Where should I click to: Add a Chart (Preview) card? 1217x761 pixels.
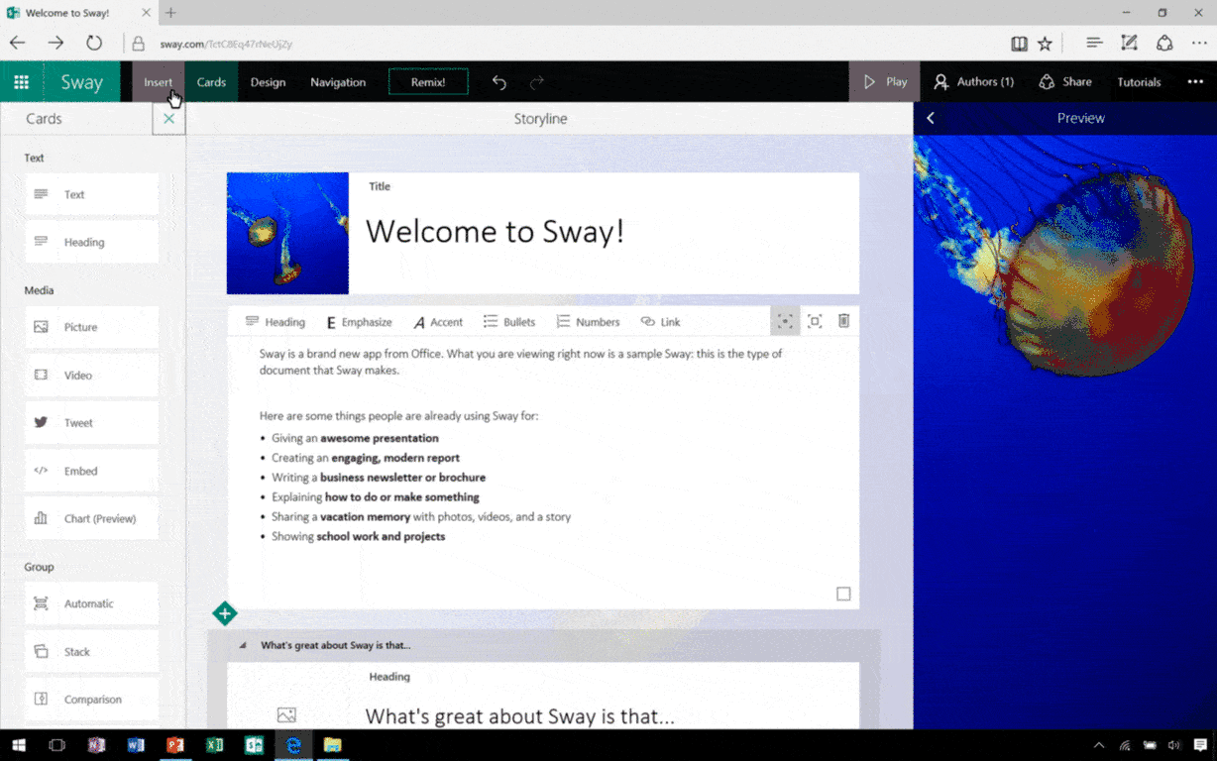90,518
